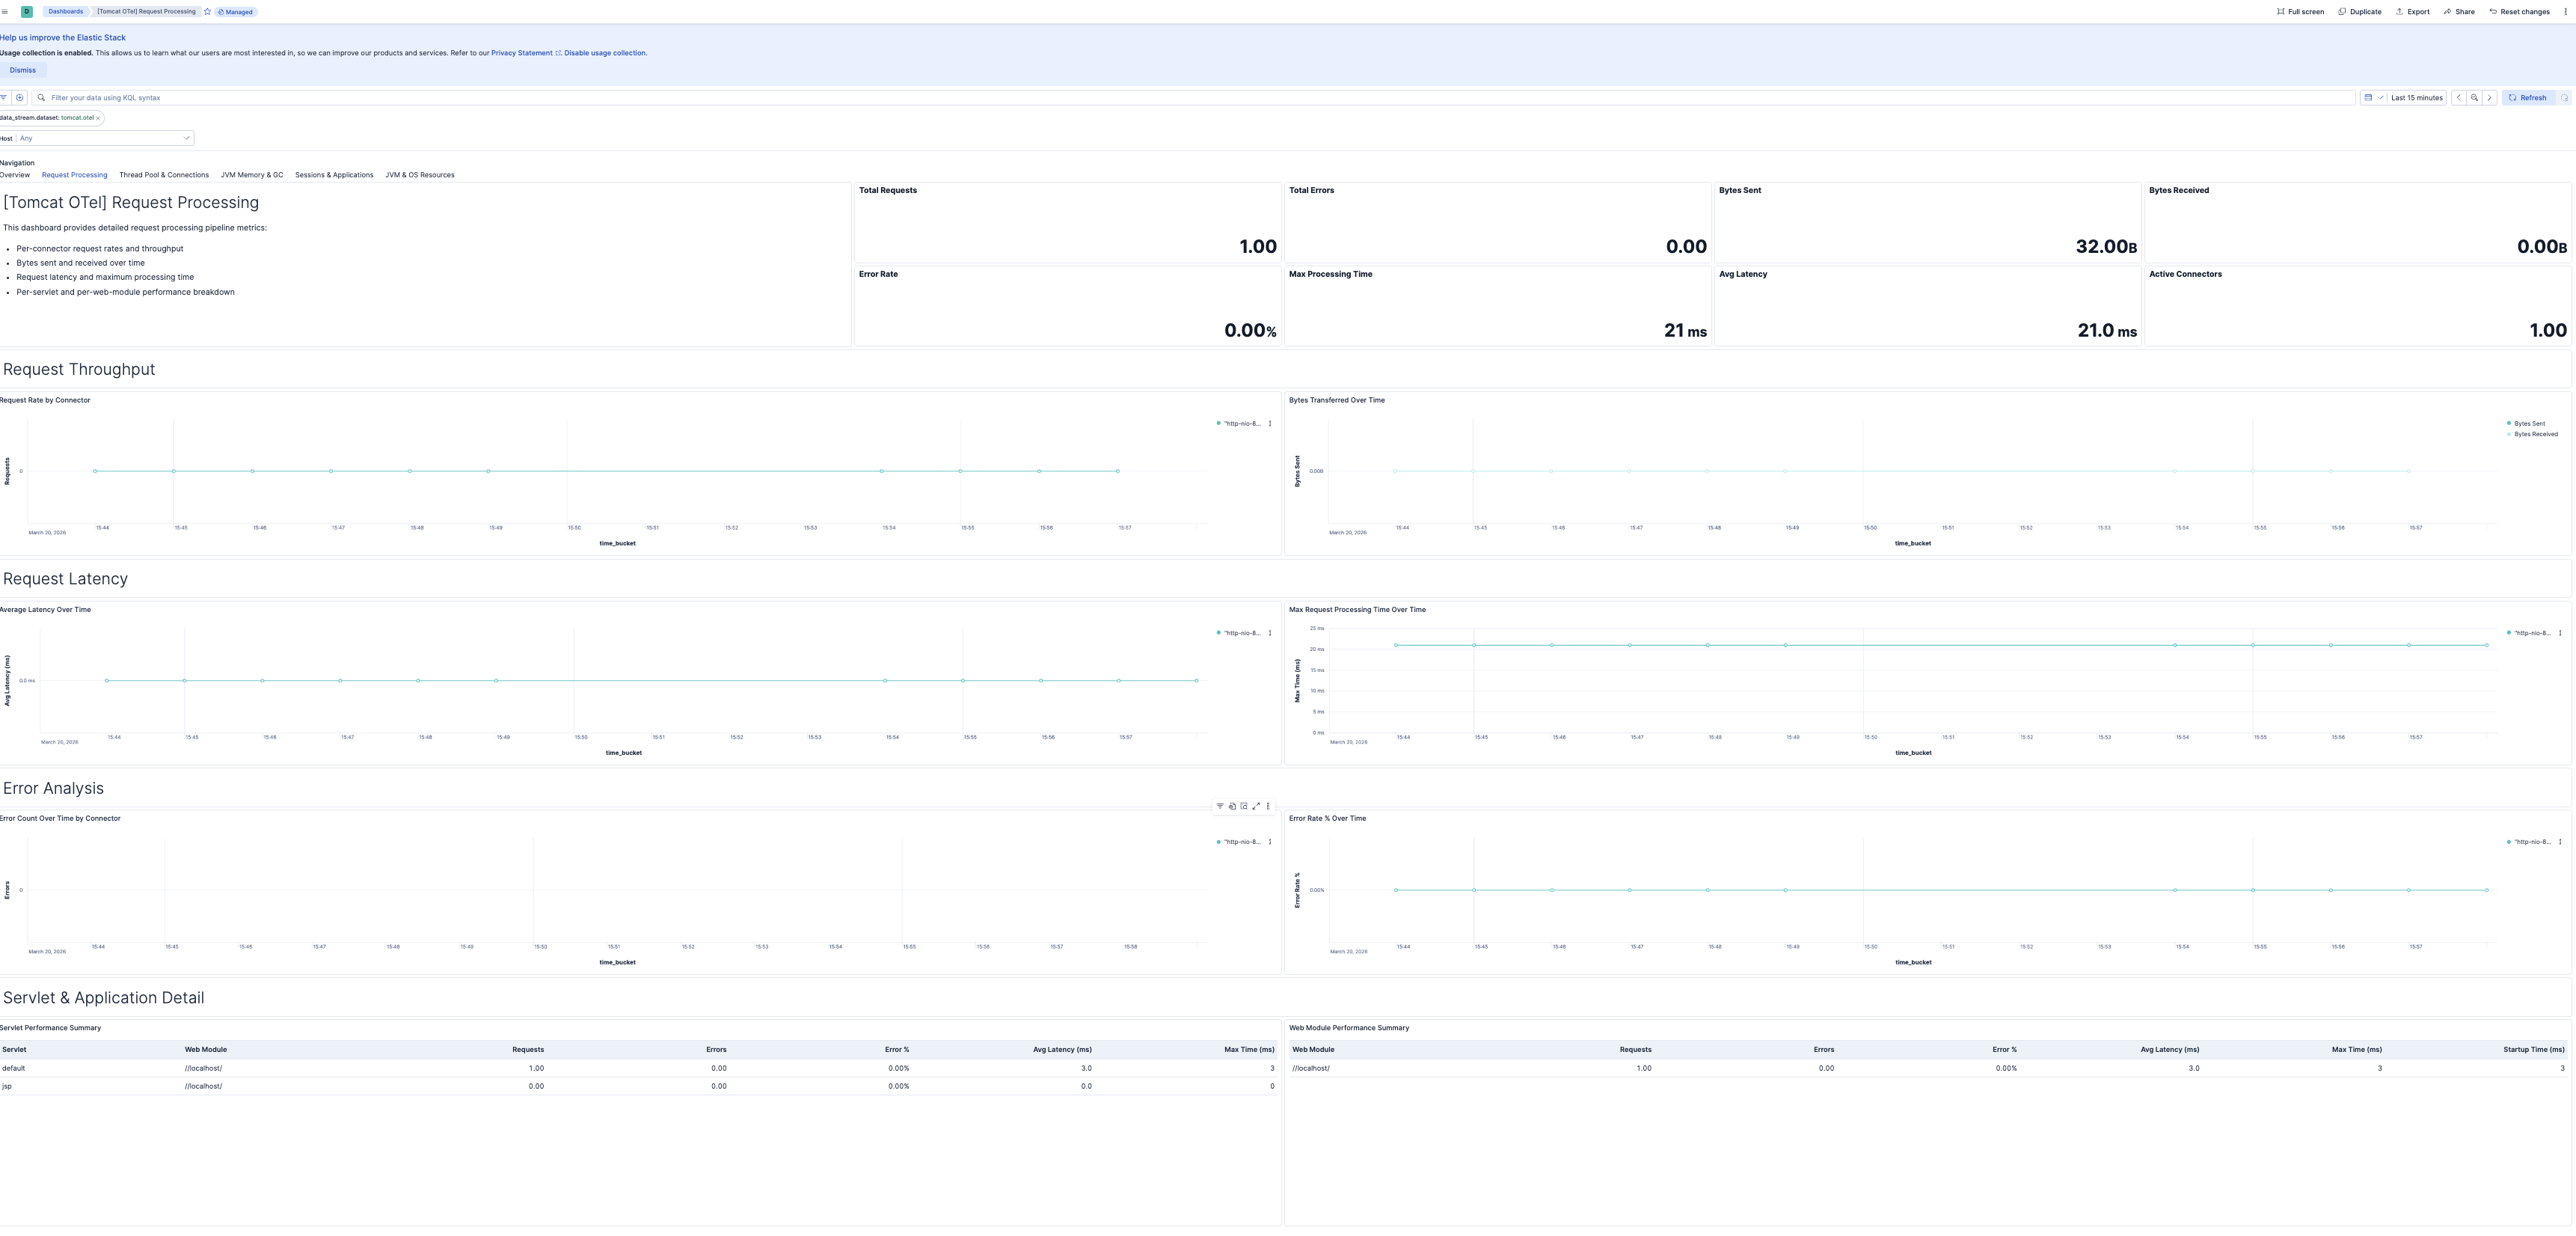Open the add filter icon near the KQL bar
Viewport: 2576px width, 1236px height.
(19, 98)
